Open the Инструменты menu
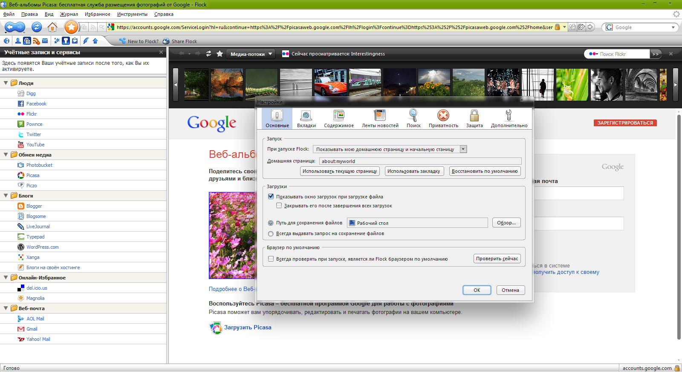The image size is (682, 372). tap(132, 14)
